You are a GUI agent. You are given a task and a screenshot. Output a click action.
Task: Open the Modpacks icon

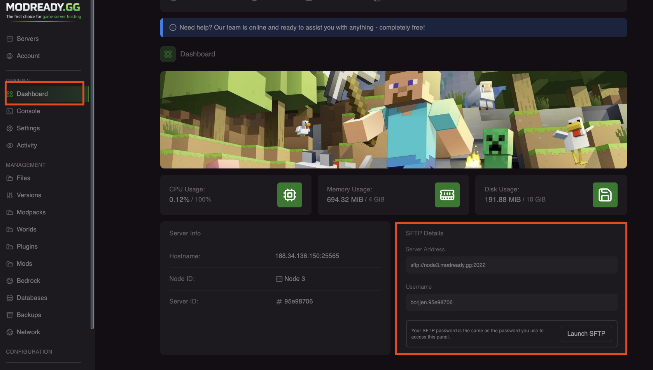click(9, 212)
